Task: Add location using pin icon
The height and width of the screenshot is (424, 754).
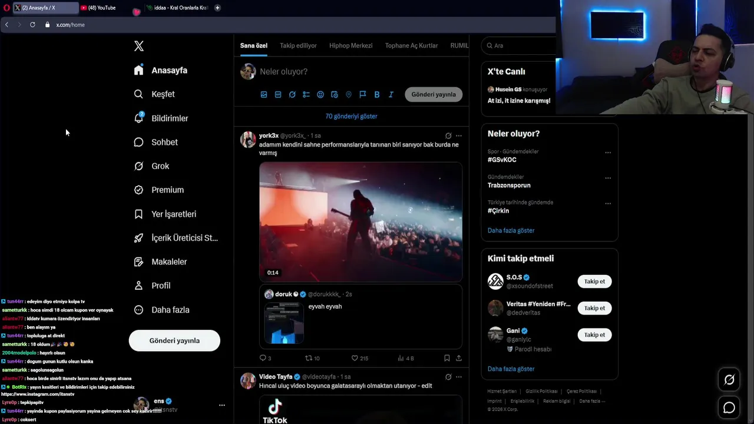Action: 349,94
